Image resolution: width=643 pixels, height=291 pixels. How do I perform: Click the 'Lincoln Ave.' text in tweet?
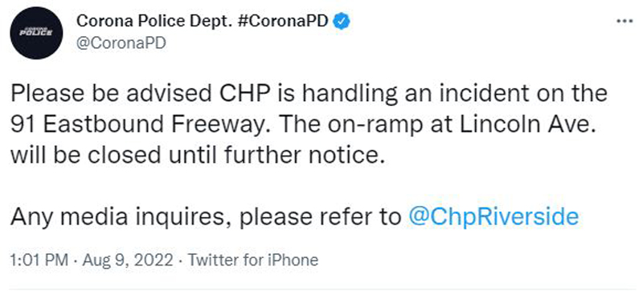coord(526,124)
